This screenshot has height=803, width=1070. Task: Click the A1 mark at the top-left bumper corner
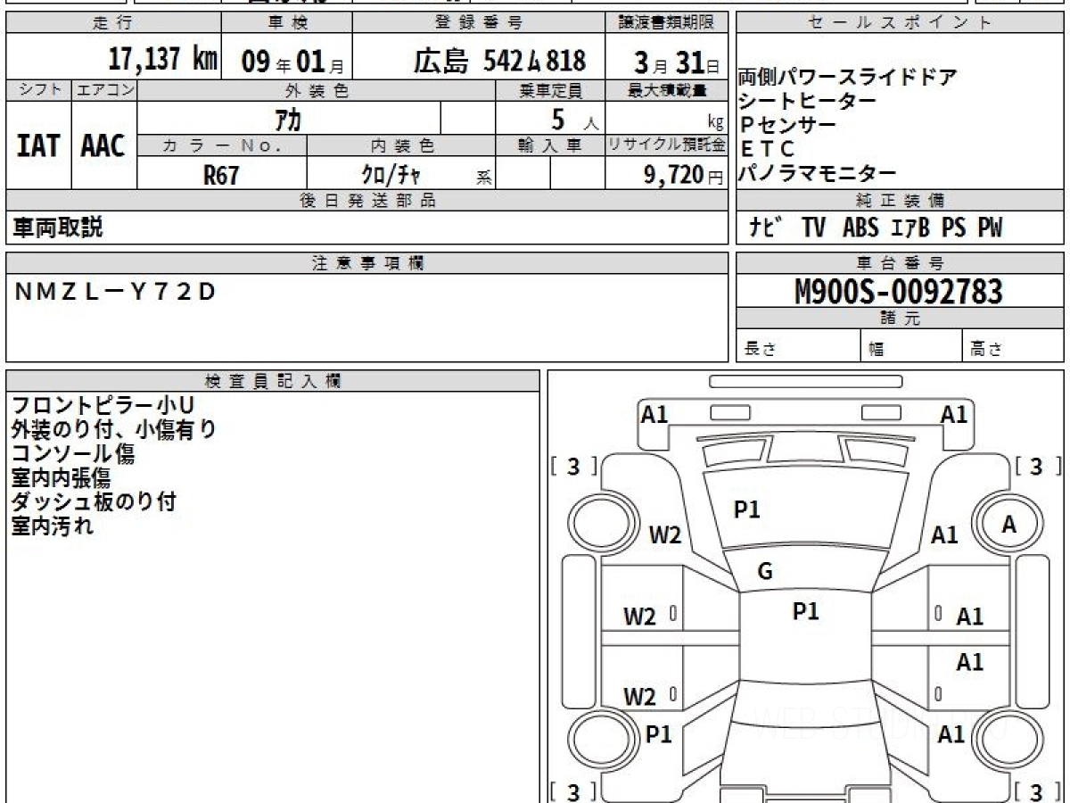[x=654, y=414]
